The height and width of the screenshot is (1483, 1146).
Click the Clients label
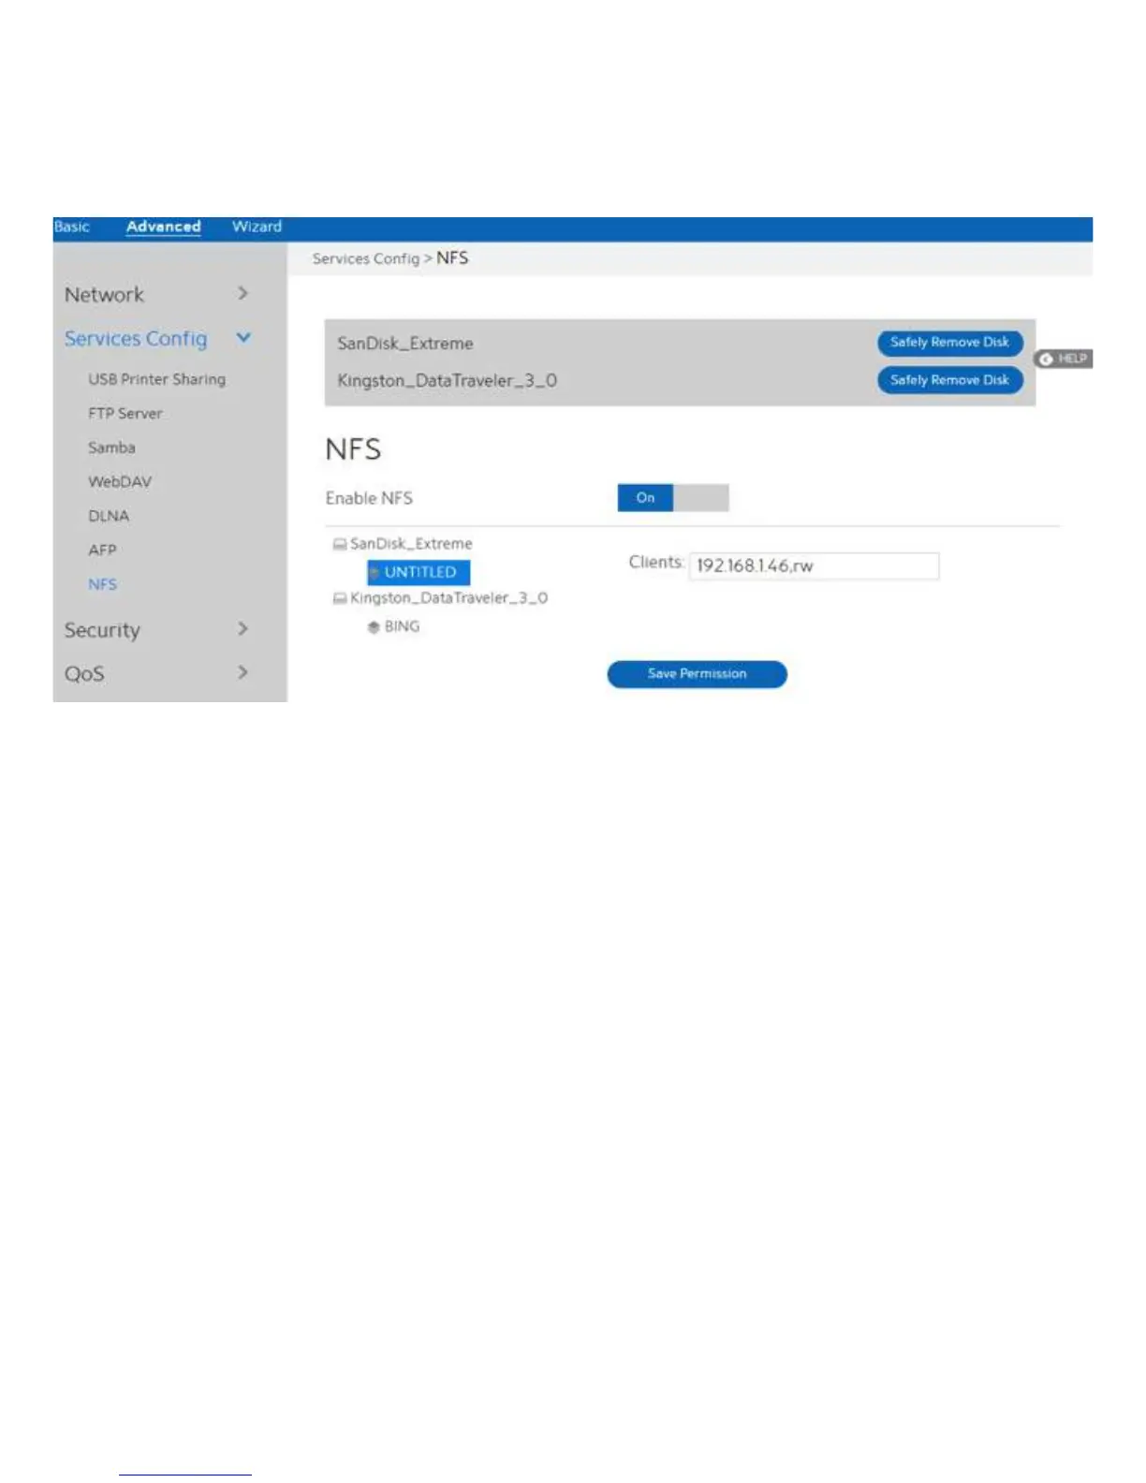[656, 562]
